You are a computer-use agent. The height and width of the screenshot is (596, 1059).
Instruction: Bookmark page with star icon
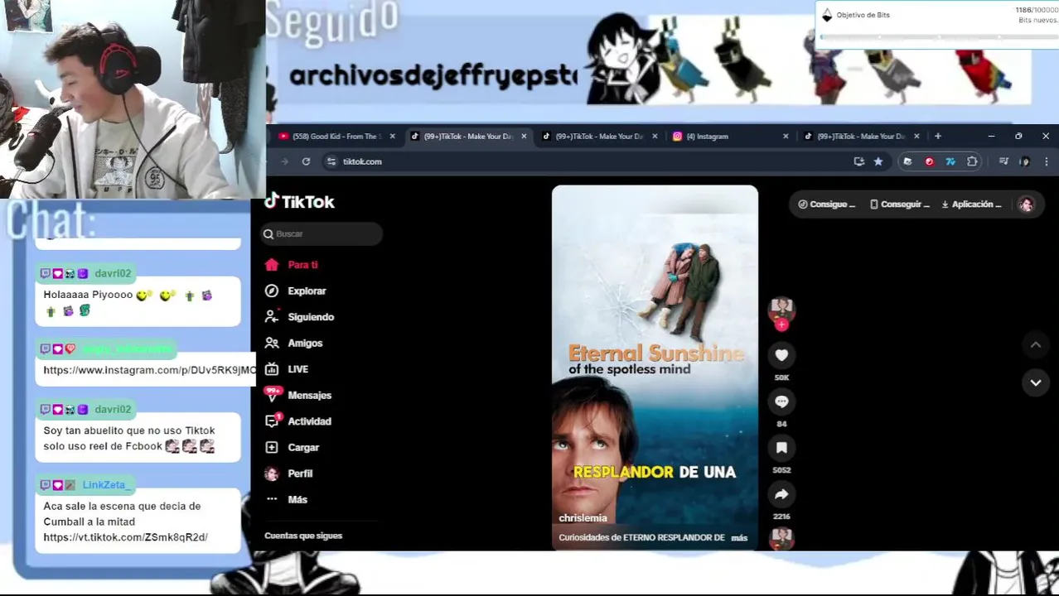point(878,161)
